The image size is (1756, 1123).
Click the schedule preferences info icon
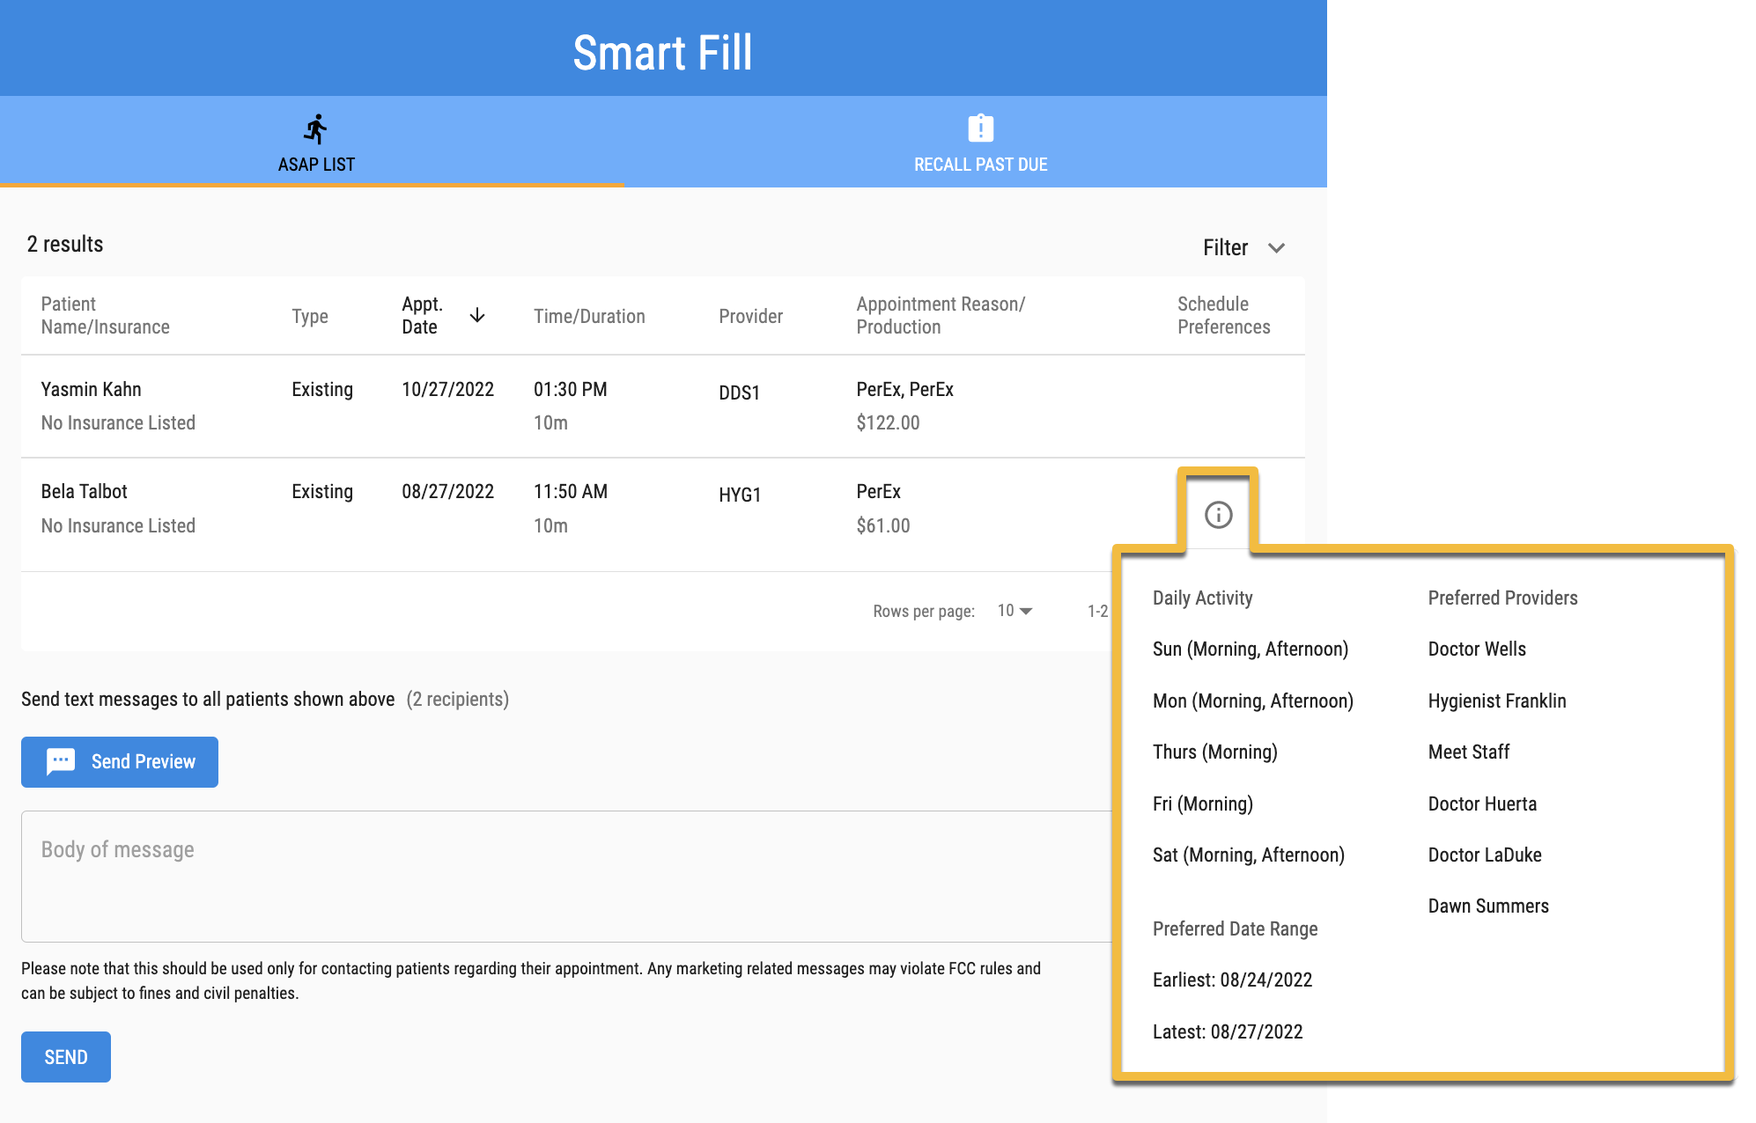click(1218, 515)
